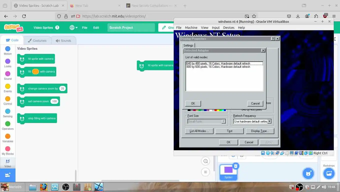Click the Choose a Backdrop button
The height and width of the screenshot is (192, 340).
click(329, 173)
